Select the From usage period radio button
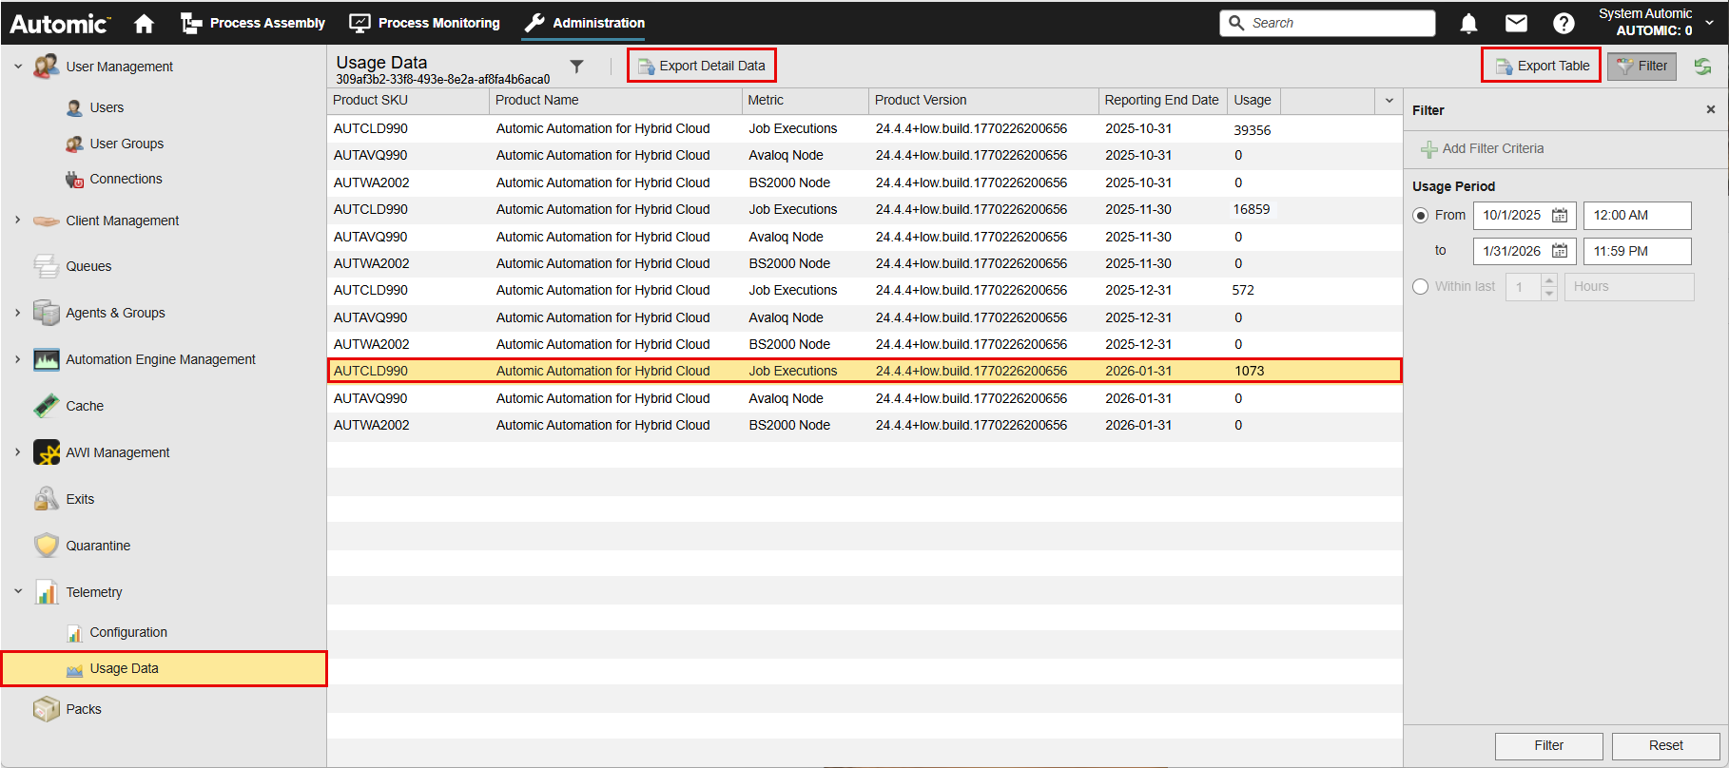 point(1421,216)
